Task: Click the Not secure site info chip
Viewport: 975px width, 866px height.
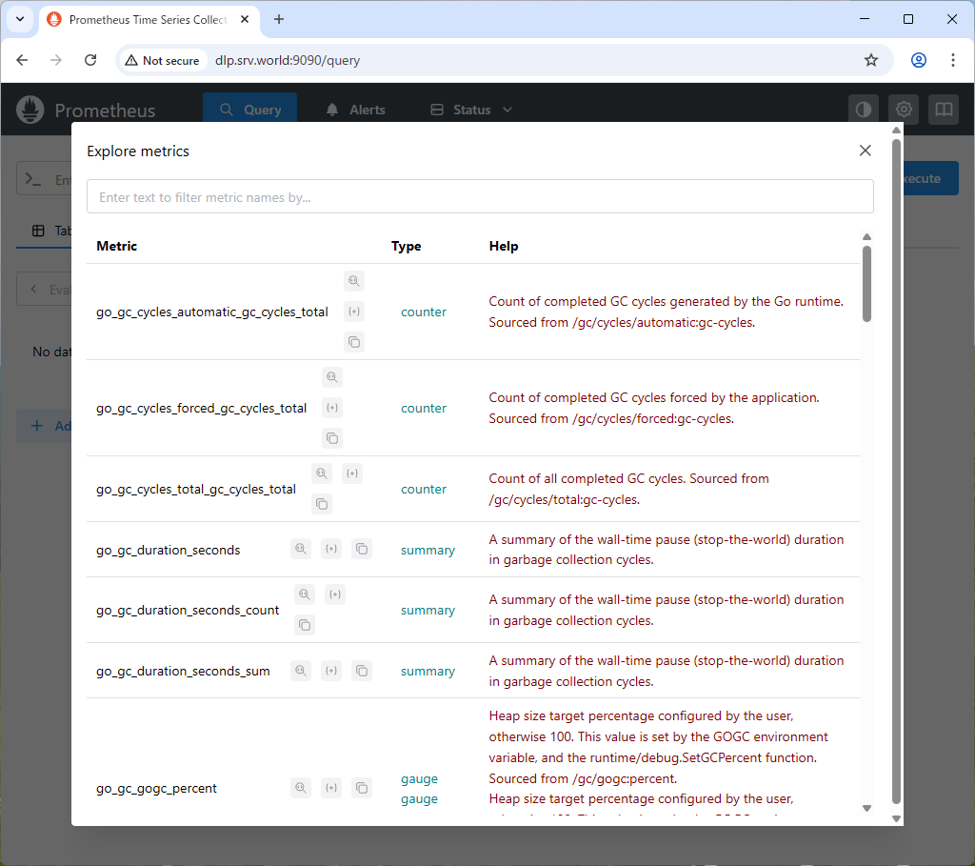Action: click(x=162, y=60)
